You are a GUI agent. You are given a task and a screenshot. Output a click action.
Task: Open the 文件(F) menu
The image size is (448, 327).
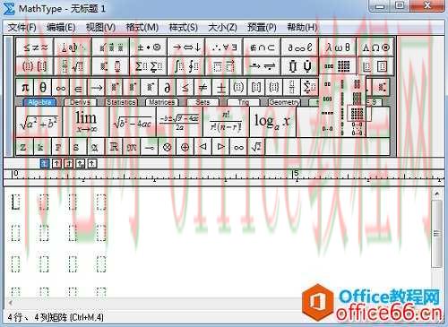[x=22, y=28]
